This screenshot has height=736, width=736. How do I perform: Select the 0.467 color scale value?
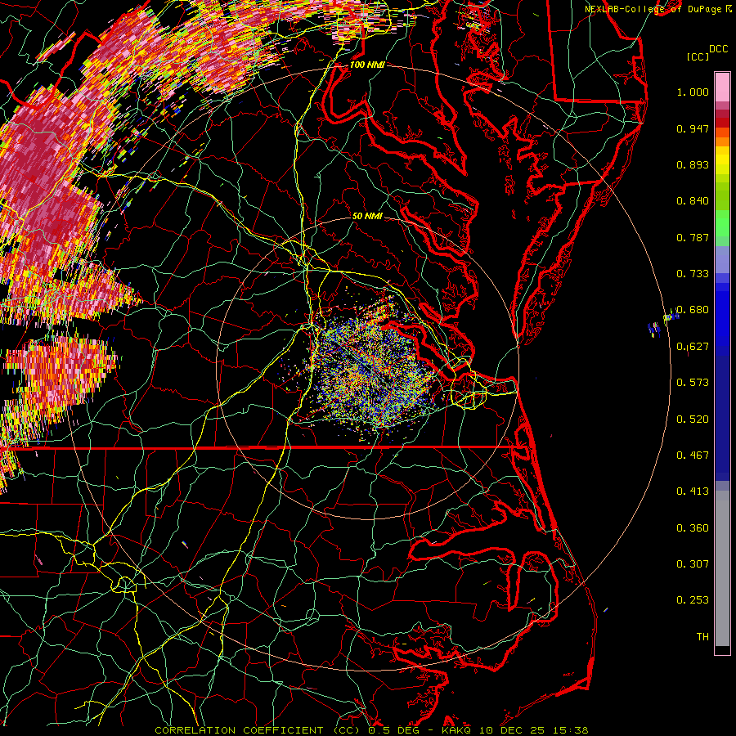click(x=693, y=456)
